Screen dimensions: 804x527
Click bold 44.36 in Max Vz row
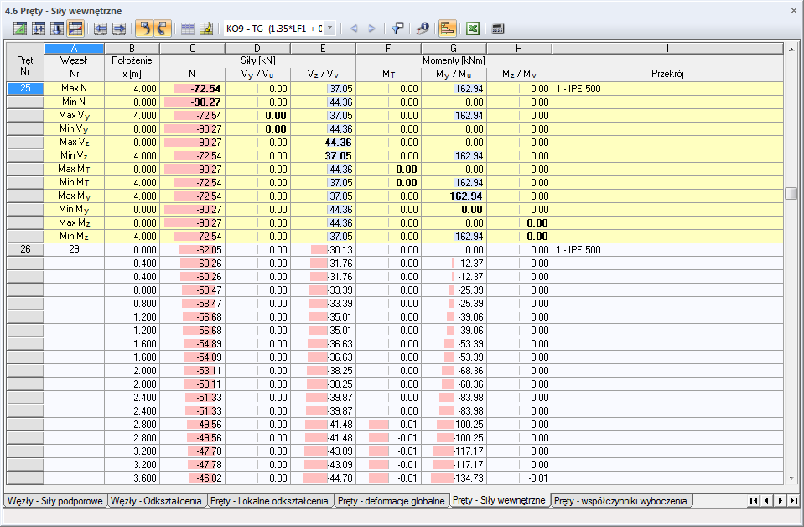323,142
